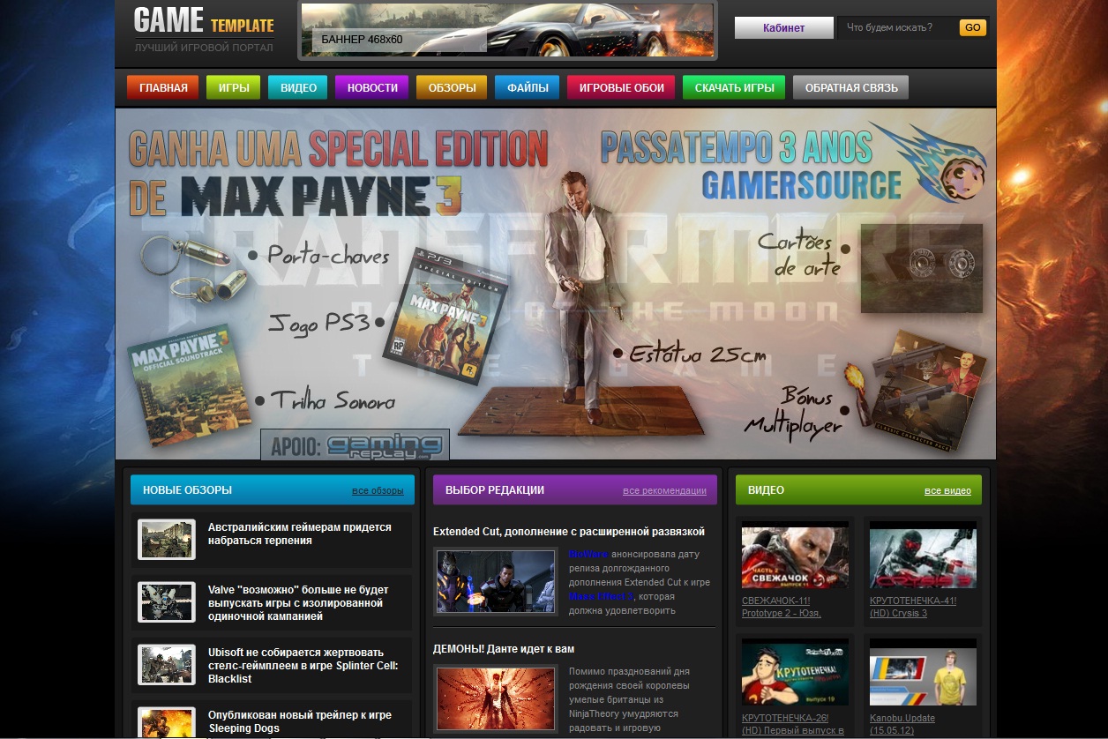The width and height of the screenshot is (1108, 739).
Task: Open the Скачать игры menu item
Action: tap(734, 87)
